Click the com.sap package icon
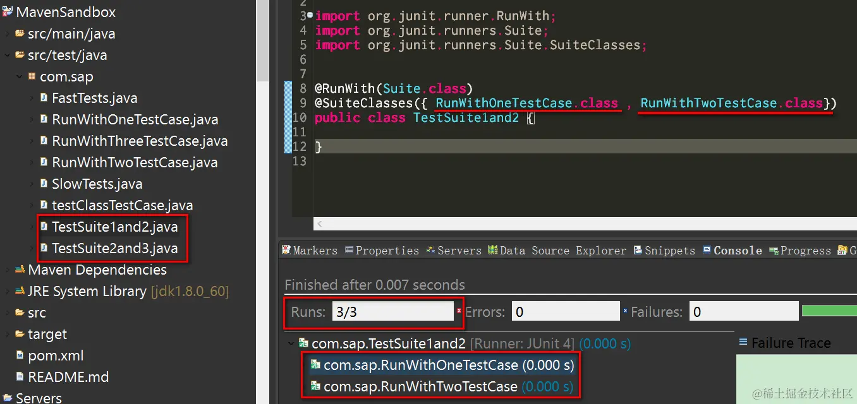Image resolution: width=857 pixels, height=404 pixels. click(x=32, y=76)
